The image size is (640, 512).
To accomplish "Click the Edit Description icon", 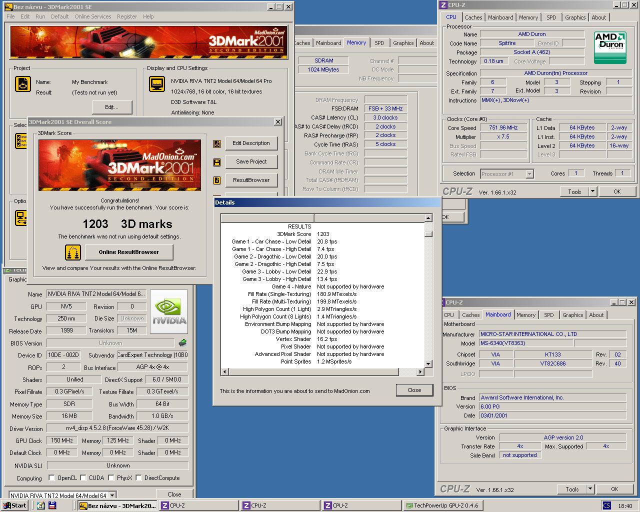I will (217, 144).
